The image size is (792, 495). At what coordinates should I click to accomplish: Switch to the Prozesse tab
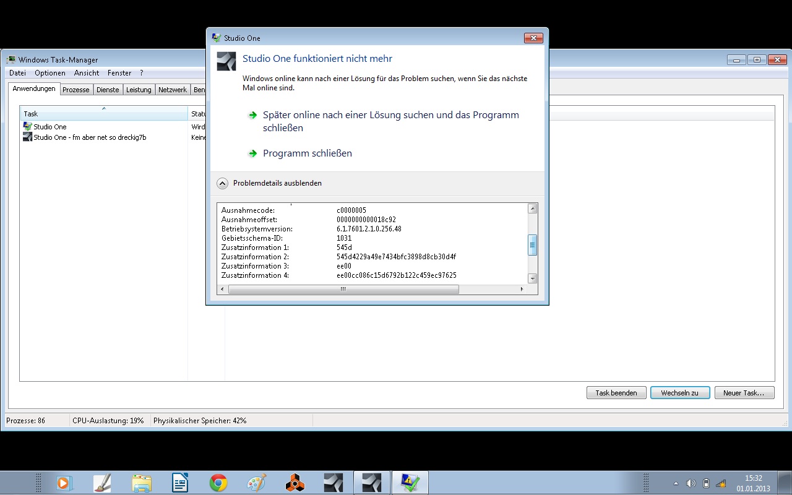click(x=76, y=90)
